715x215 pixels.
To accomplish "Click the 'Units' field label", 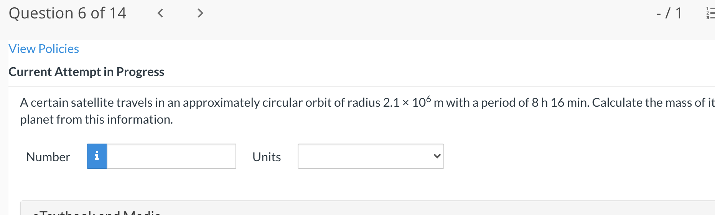I will click(267, 157).
